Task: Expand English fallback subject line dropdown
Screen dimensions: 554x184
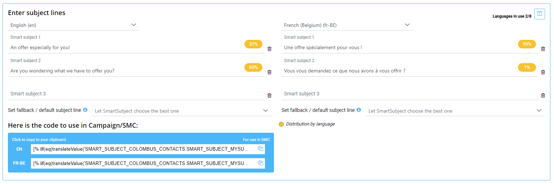Action: click(265, 110)
